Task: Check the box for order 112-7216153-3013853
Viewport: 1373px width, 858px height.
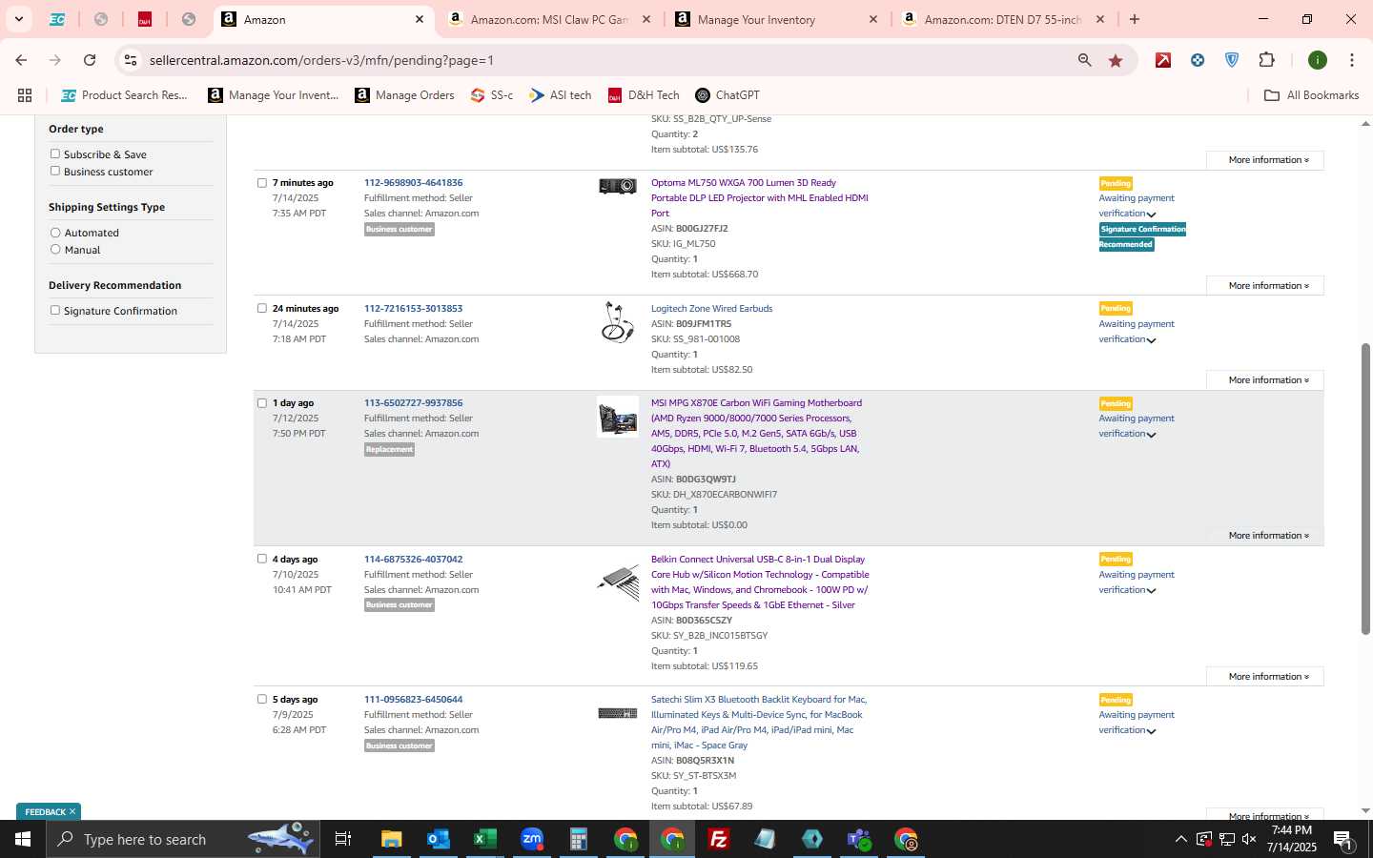Action: click(x=262, y=308)
